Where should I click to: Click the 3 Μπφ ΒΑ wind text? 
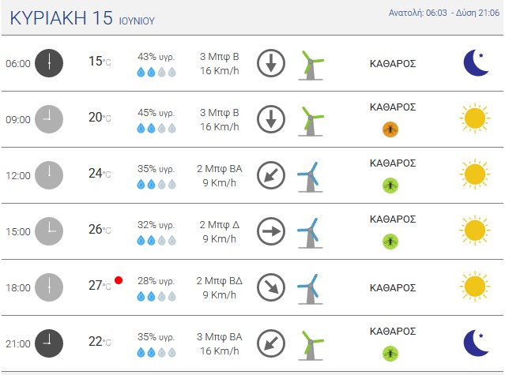[x=220, y=337]
